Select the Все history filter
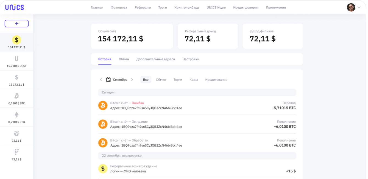 [146, 80]
